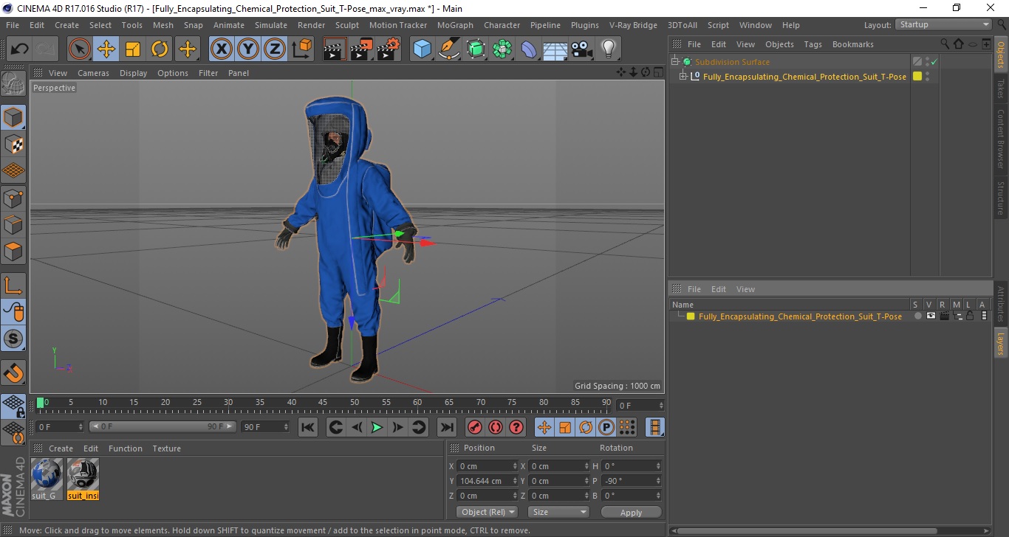This screenshot has width=1009, height=537.
Task: Toggle Z-axis lock
Action: coord(275,49)
